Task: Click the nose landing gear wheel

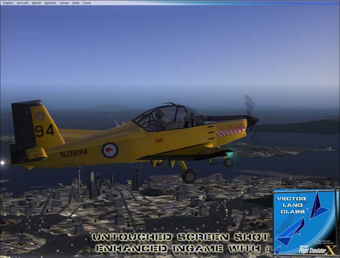Action: tap(228, 162)
